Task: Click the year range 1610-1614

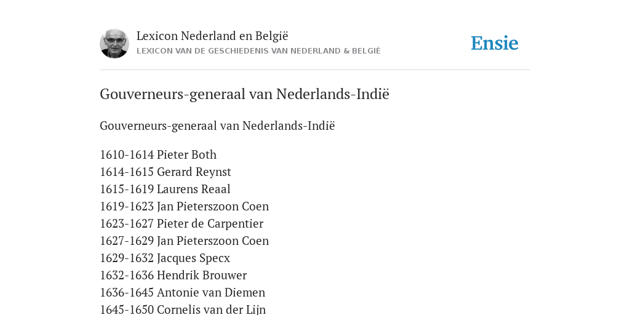Action: click(x=127, y=154)
